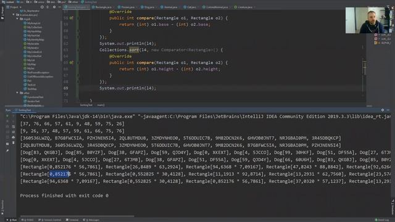Toggle scroll to end in the console
The height and width of the screenshot is (222, 395).
coord(14,132)
